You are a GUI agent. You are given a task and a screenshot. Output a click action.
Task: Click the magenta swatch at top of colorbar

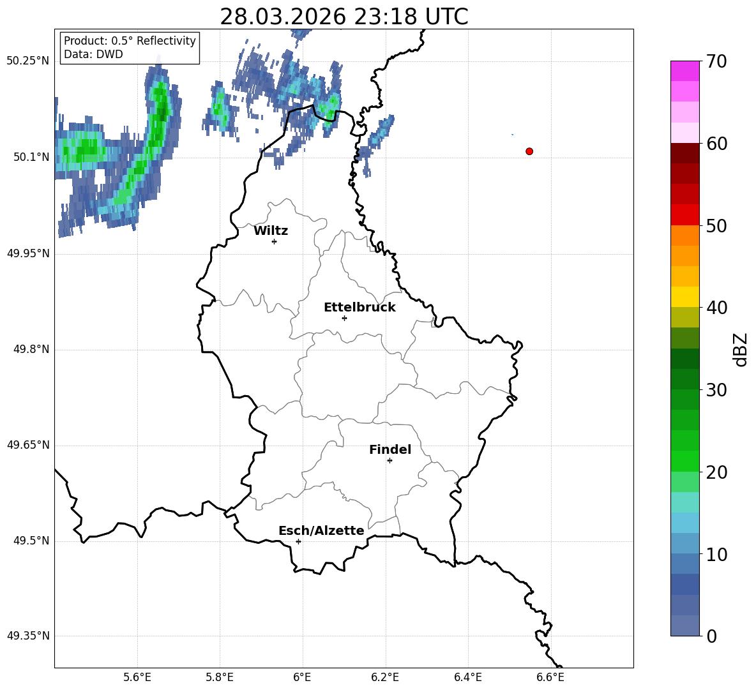click(684, 71)
